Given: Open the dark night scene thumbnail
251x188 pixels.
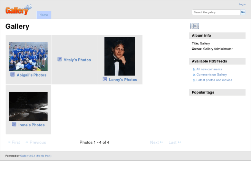Looking at the screenshot, I should pos(28,106).
